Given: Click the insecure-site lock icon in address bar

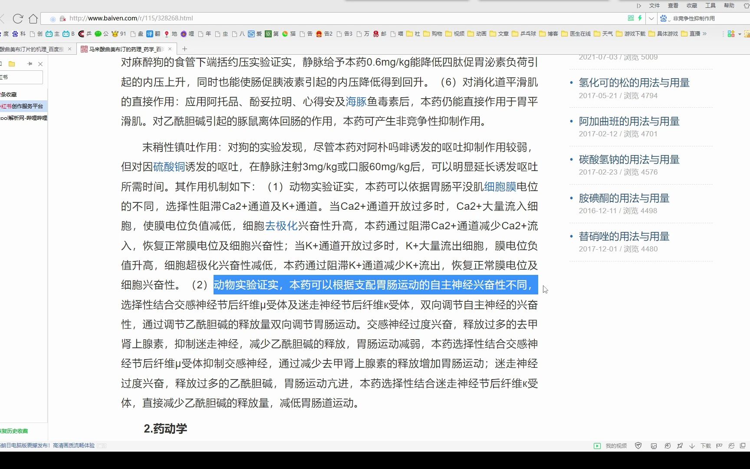Looking at the screenshot, I should (62, 19).
